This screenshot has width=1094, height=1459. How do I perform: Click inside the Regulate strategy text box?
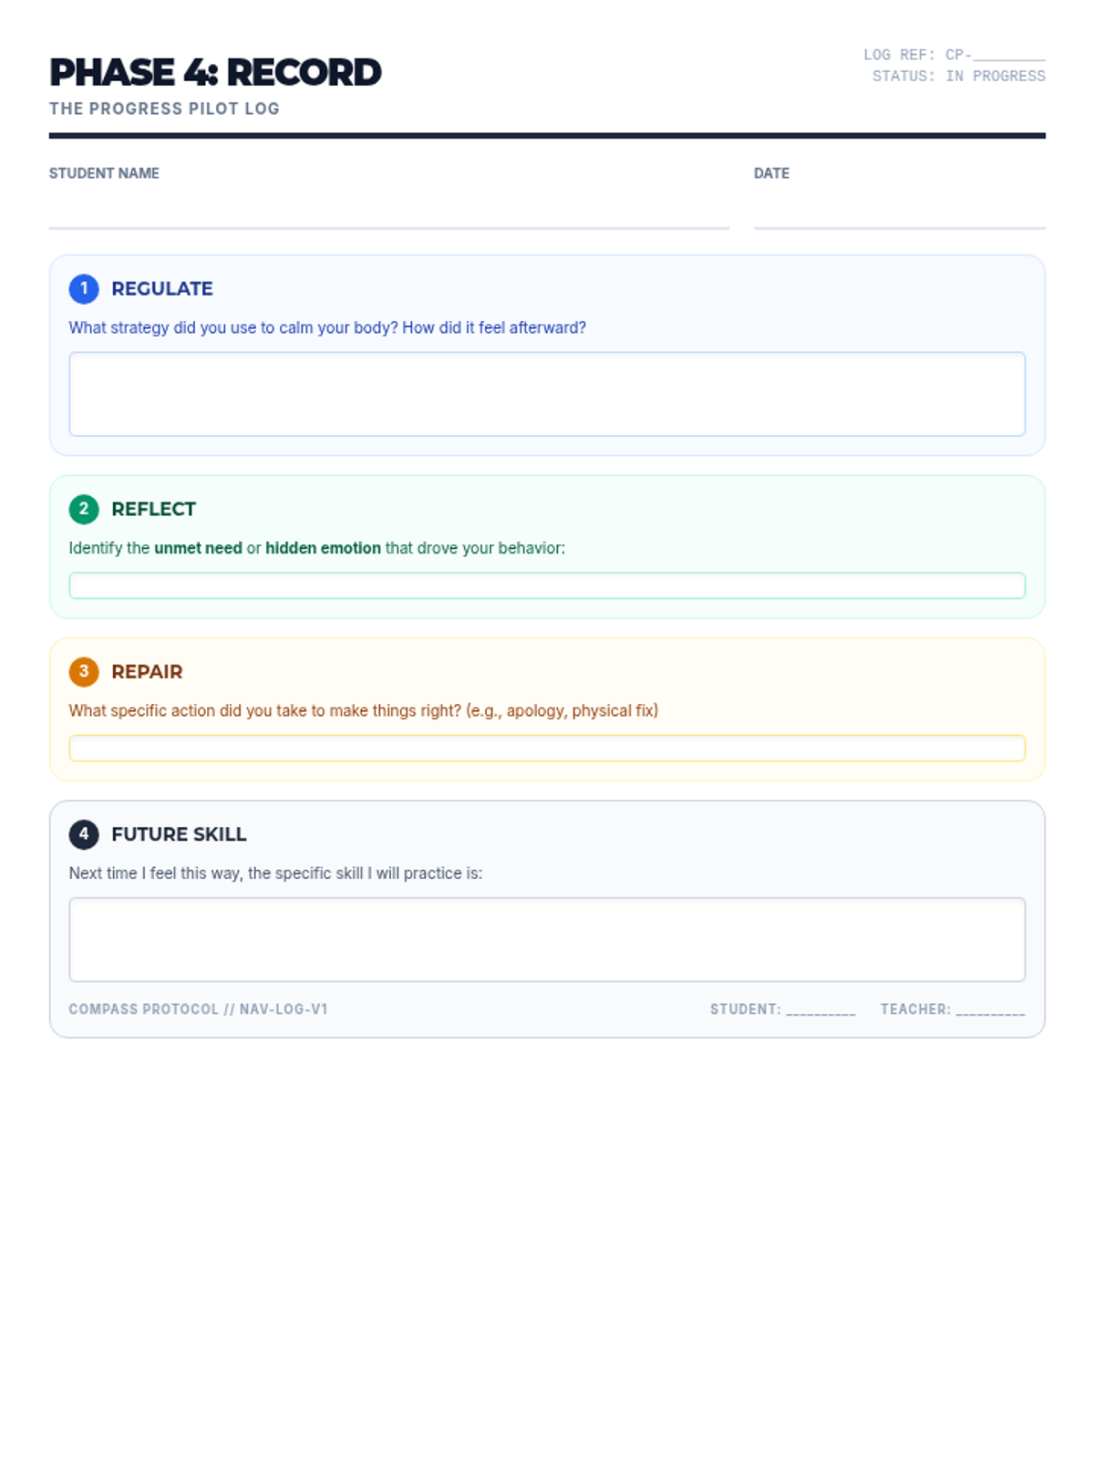click(x=547, y=394)
